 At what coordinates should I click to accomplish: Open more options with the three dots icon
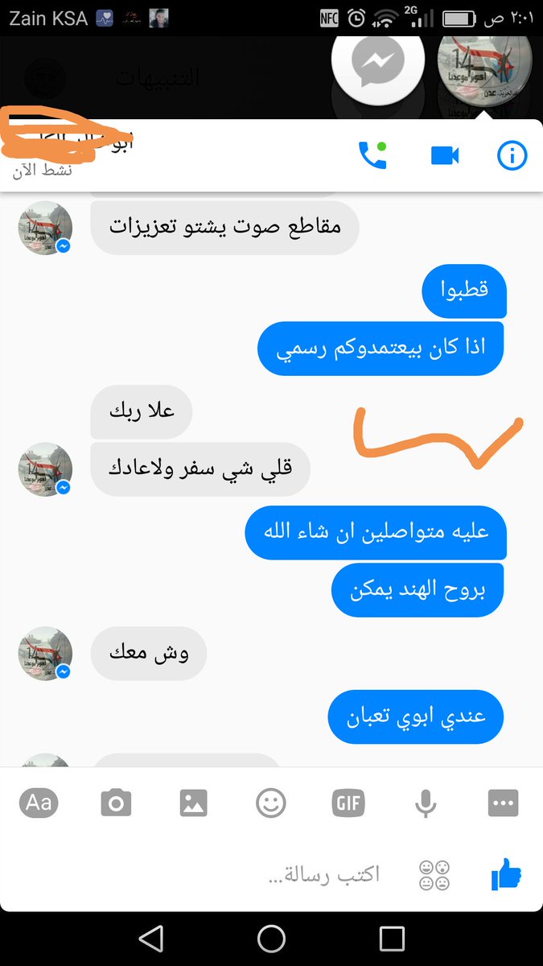click(504, 803)
